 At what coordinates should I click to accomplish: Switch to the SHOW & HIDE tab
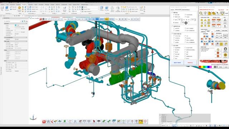tap(178, 10)
